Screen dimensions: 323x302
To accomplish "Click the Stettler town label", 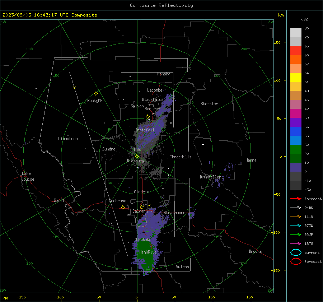I will pyautogui.click(x=209, y=104).
